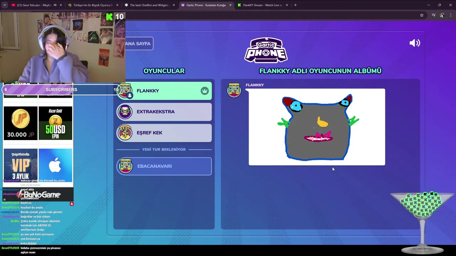Viewport: 456px width, 256px height.
Task: Close the FlankKY Stream tab
Action: coord(287,5)
